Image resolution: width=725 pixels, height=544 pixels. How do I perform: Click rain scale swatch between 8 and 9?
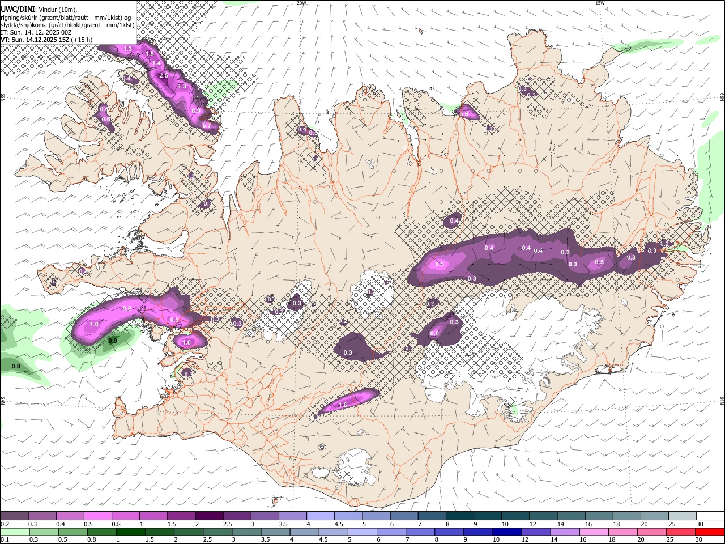449,532
